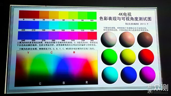Click the G label in color distribution

(x=40, y=83)
